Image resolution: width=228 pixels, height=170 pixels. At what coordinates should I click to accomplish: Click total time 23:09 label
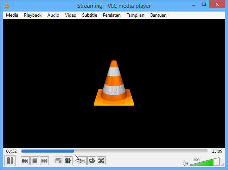pos(217,151)
